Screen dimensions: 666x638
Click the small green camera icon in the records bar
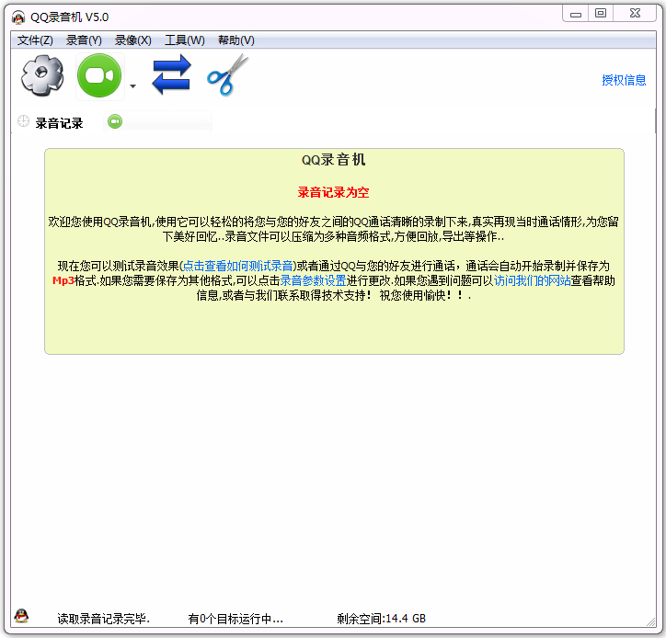coord(115,122)
